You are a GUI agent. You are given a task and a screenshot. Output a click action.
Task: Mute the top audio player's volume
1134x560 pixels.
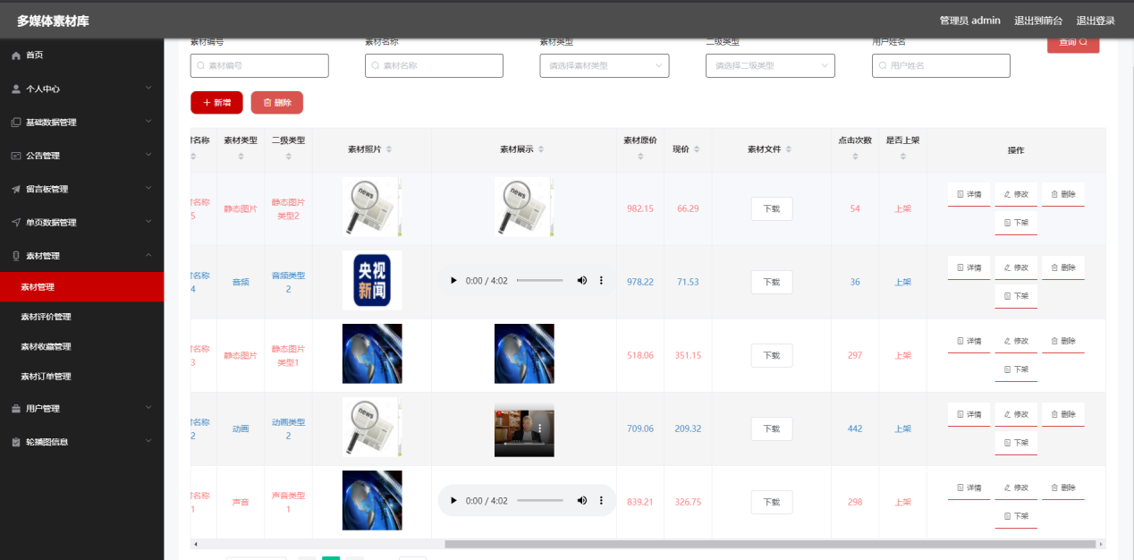pyautogui.click(x=582, y=279)
